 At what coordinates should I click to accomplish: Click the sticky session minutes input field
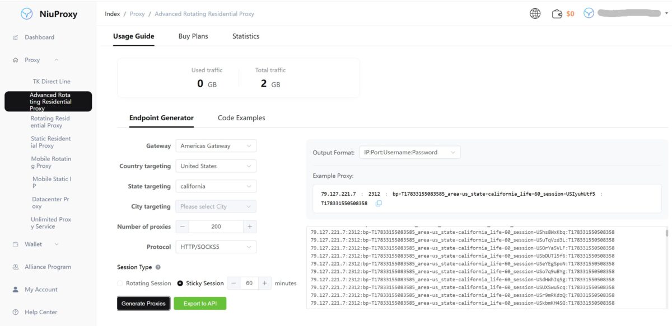pos(249,283)
